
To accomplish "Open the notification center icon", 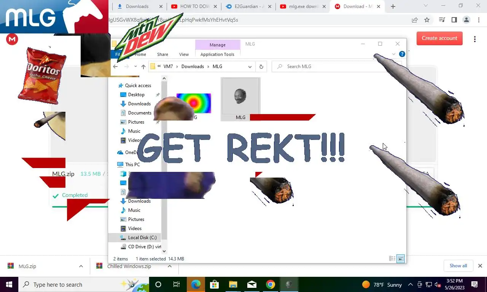I will tap(475, 284).
